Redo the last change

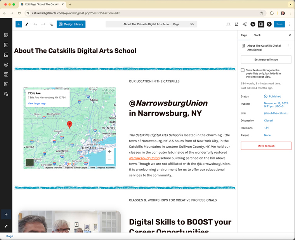(43, 24)
